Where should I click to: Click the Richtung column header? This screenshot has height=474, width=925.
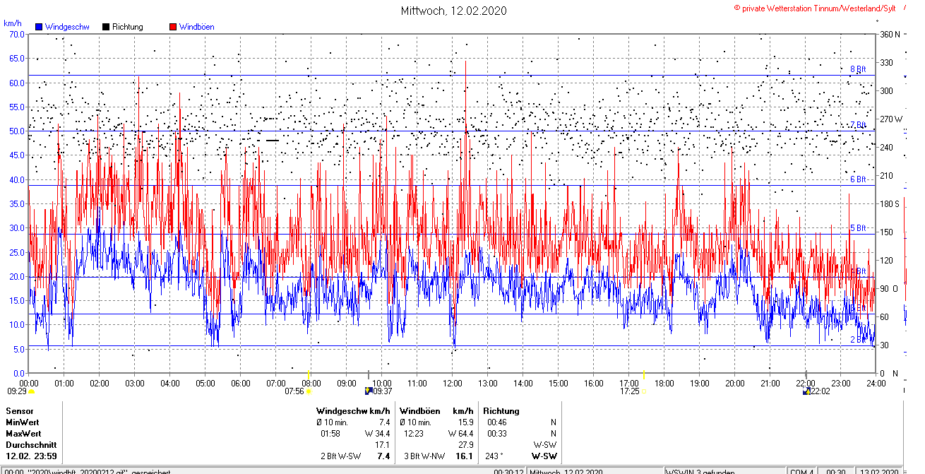[501, 410]
